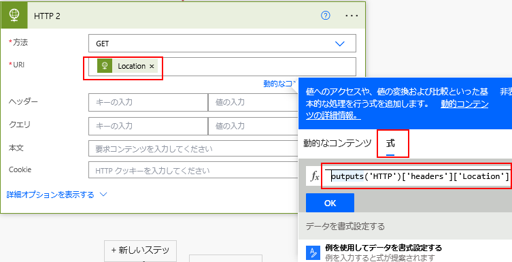This screenshot has width=512, height=262.
Task: Focus the 本文 request content field
Action: tap(193, 149)
